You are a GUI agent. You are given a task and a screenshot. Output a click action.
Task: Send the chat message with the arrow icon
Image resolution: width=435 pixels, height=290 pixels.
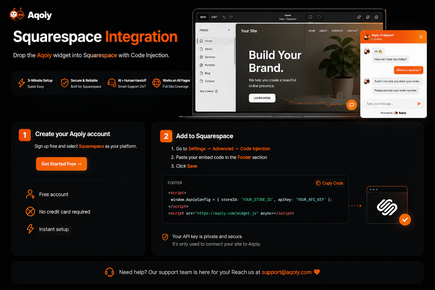[x=419, y=104]
